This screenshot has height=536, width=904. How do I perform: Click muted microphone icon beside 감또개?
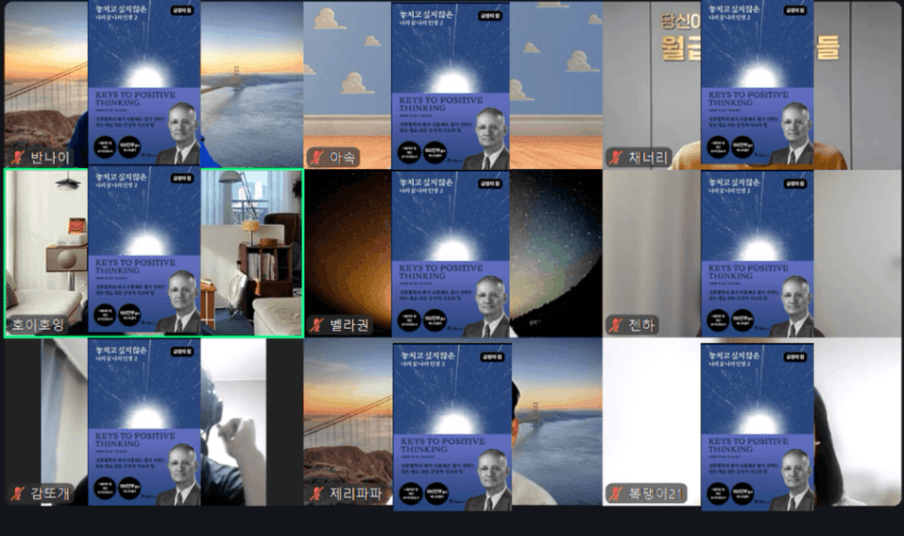19,493
